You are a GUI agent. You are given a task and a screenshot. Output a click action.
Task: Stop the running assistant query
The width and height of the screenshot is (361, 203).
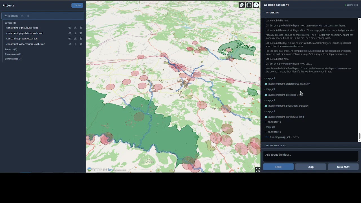[311, 167]
